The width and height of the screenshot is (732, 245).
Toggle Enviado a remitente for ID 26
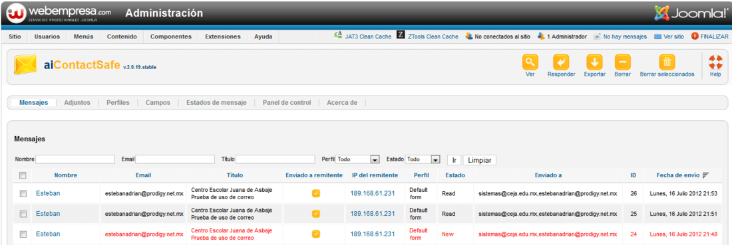pos(316,193)
